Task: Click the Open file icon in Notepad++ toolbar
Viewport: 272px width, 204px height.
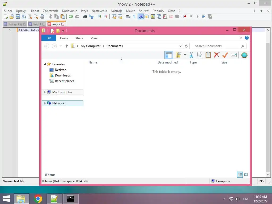Action: point(12,16)
